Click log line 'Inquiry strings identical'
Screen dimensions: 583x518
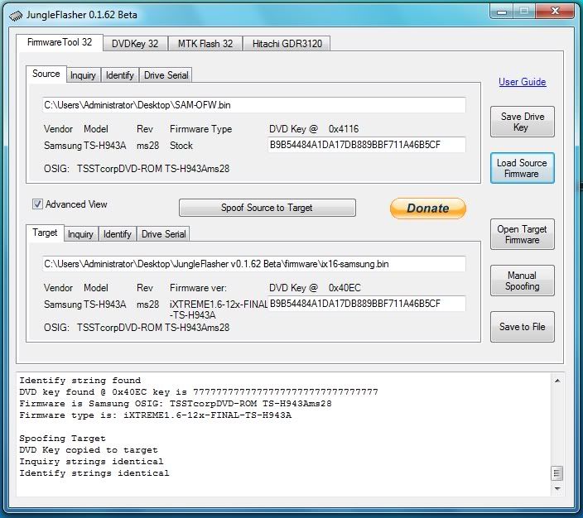click(91, 462)
